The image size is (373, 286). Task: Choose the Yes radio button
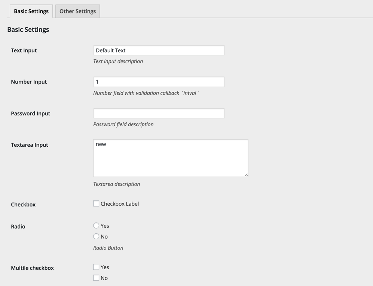96,226
